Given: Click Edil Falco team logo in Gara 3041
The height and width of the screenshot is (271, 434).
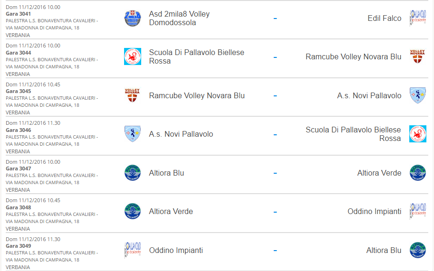Looking at the screenshot, I should pos(418,18).
